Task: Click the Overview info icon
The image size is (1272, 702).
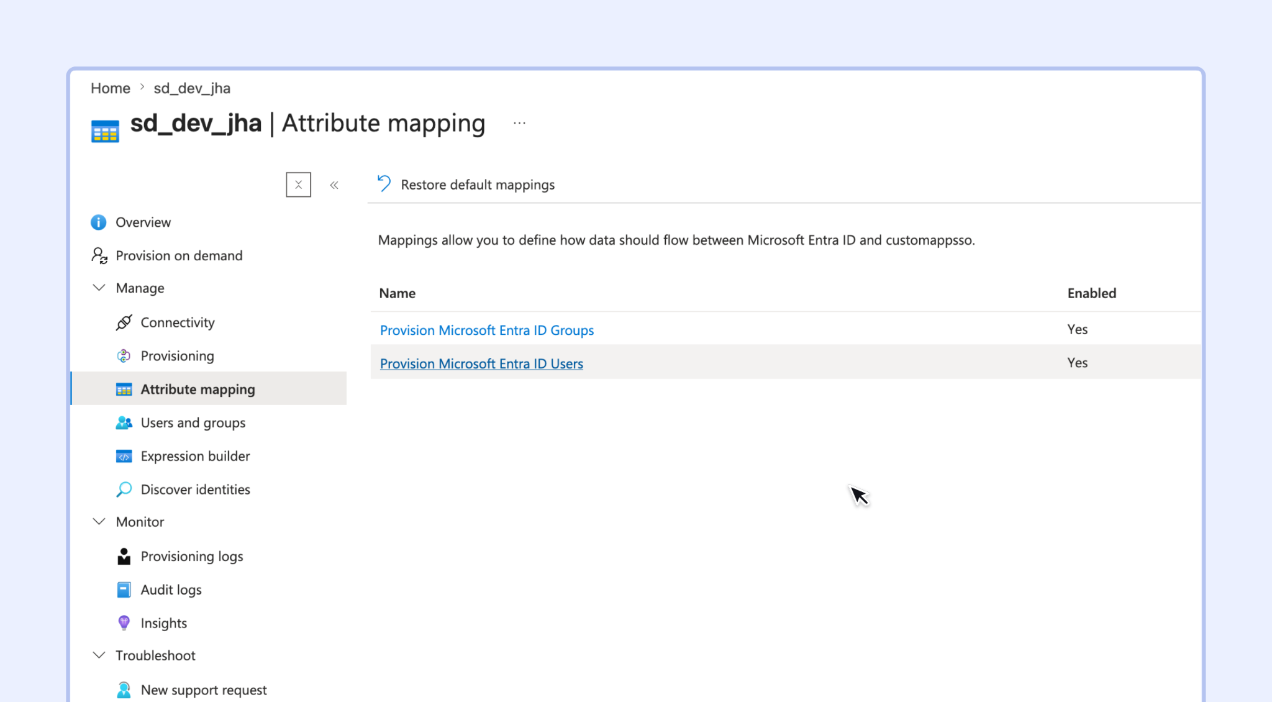Action: 98,222
